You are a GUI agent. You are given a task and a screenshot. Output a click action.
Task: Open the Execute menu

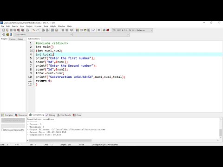38,26
